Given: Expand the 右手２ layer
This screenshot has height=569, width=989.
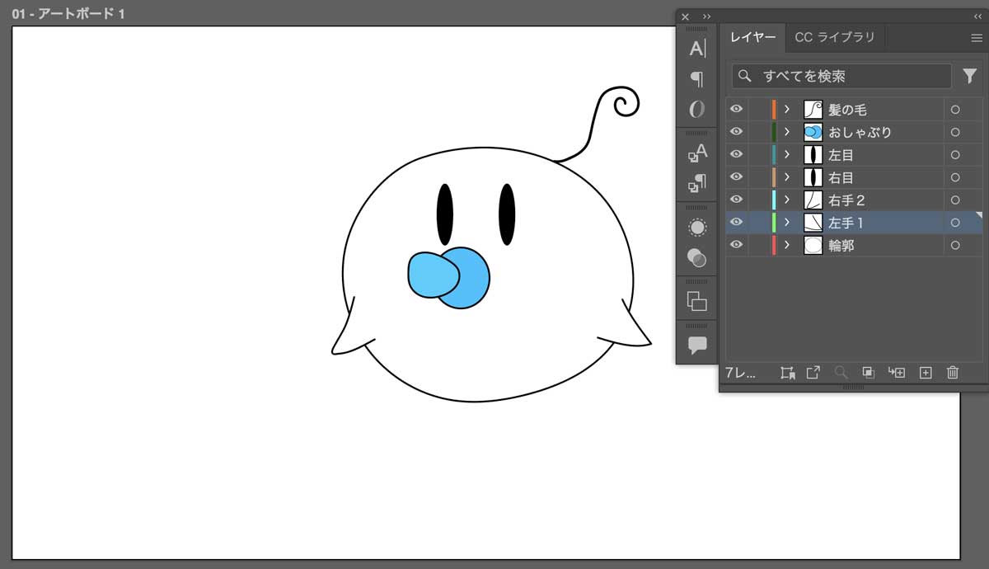Looking at the screenshot, I should tap(787, 199).
